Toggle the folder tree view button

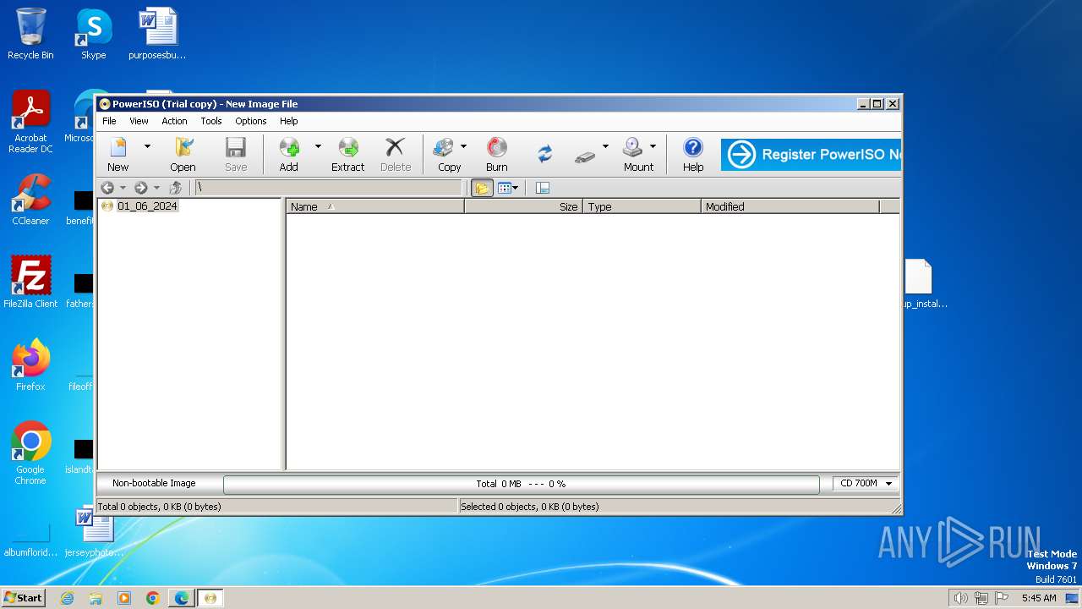tap(482, 188)
